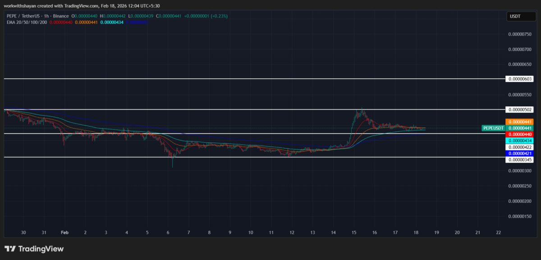Viewport: 541px width, 260px height.
Task: Click the green PEPEUSDT price label
Action: 493,128
